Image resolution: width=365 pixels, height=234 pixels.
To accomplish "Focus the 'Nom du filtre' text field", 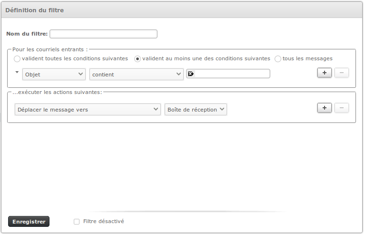I will (103, 34).
